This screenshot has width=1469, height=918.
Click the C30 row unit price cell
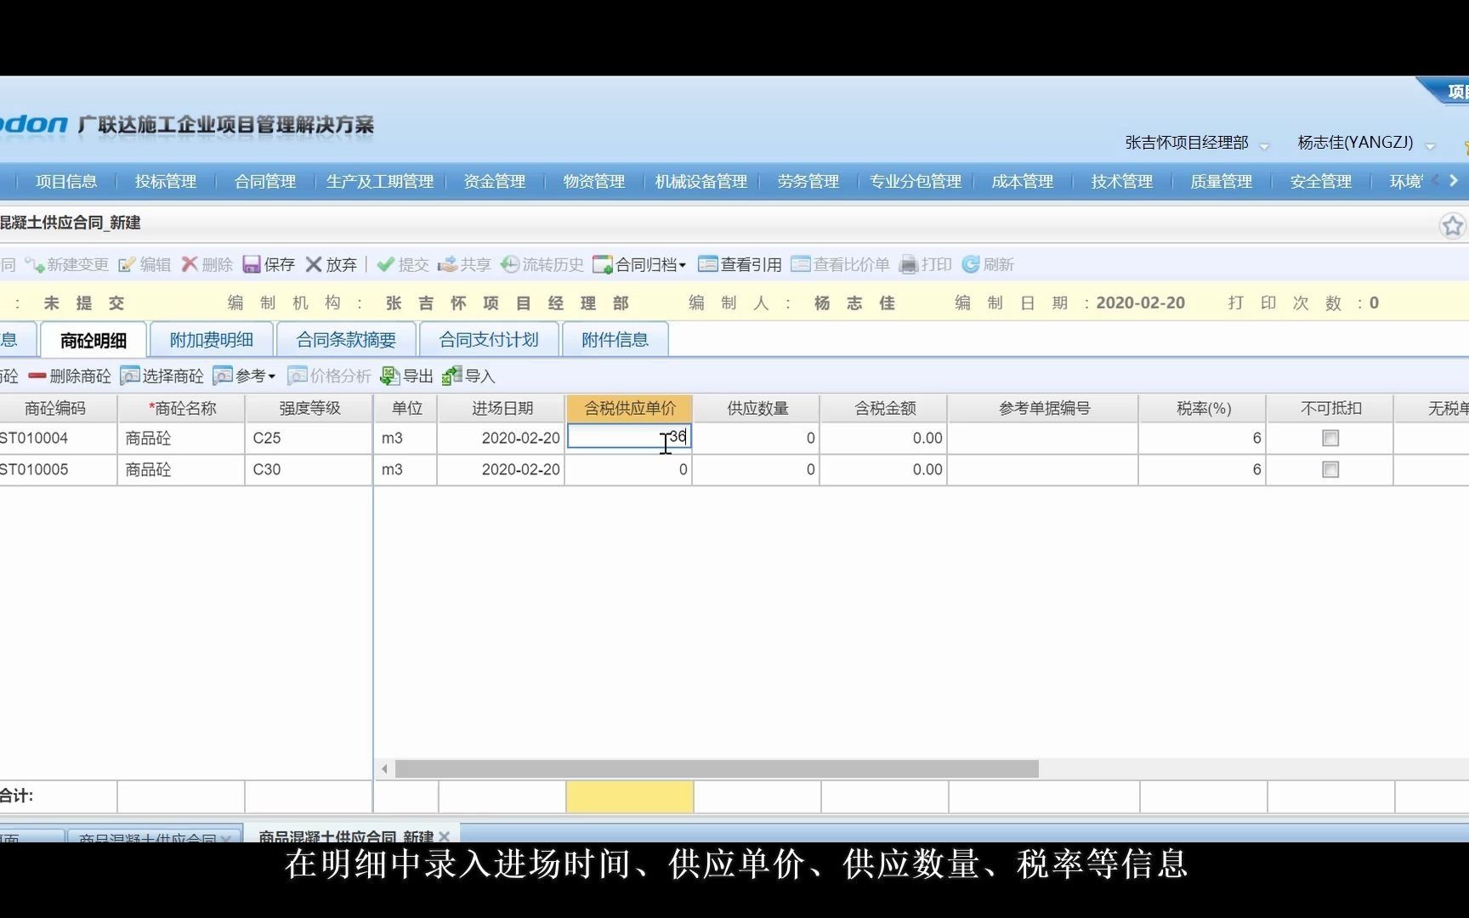629,469
